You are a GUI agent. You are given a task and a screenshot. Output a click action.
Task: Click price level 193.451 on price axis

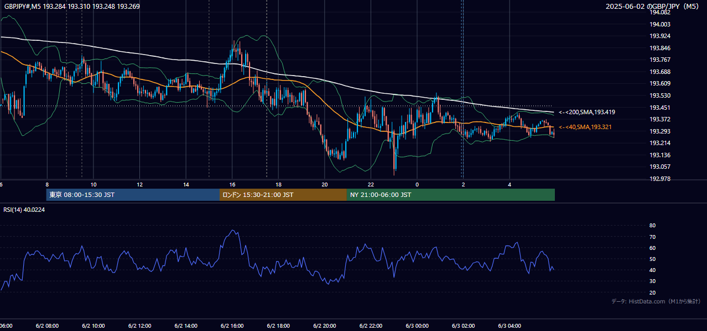click(x=660, y=108)
